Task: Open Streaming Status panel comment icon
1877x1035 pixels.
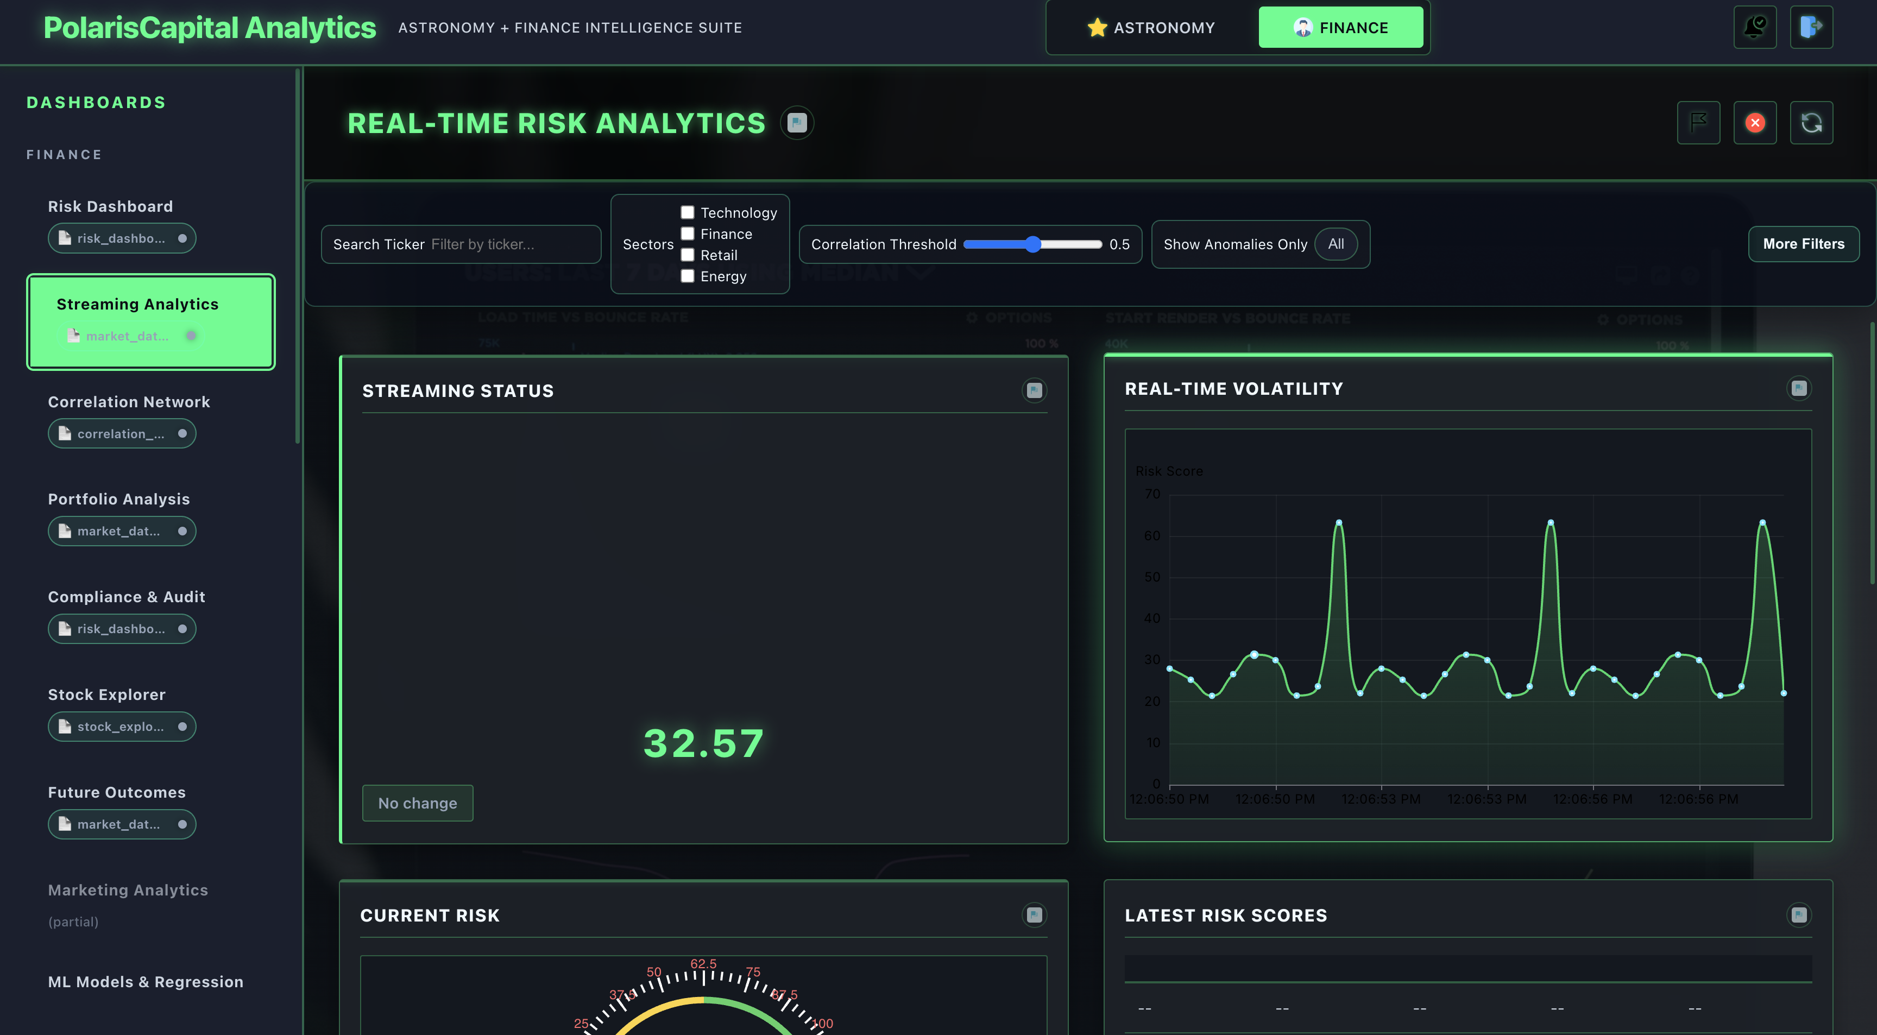Action: point(1034,390)
